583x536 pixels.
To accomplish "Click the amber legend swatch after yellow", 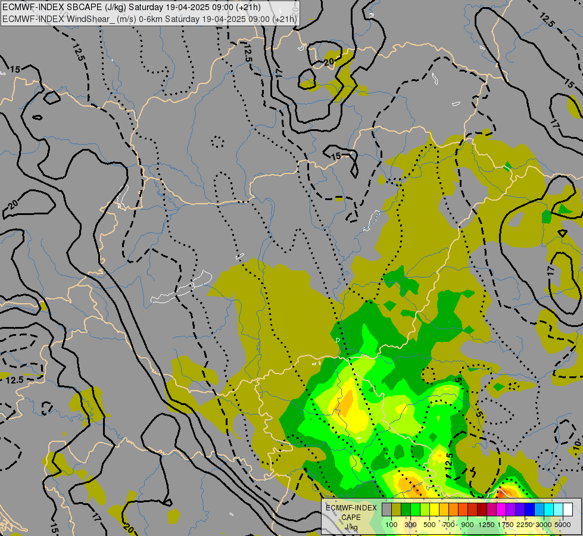I will 444,509.
